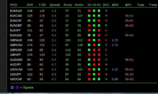The width and height of the screenshot is (158, 94).
Task: Click the EURGBP fib-R3 pivot value
Action: [129, 25]
